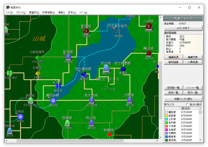Open the 設定(U) menu
The height and width of the screenshot is (147, 208).
72,13
